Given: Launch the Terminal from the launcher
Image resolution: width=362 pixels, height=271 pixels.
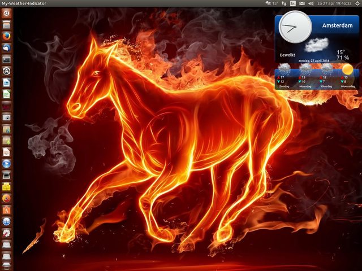Looking at the screenshot, I should [x=6, y=59].
